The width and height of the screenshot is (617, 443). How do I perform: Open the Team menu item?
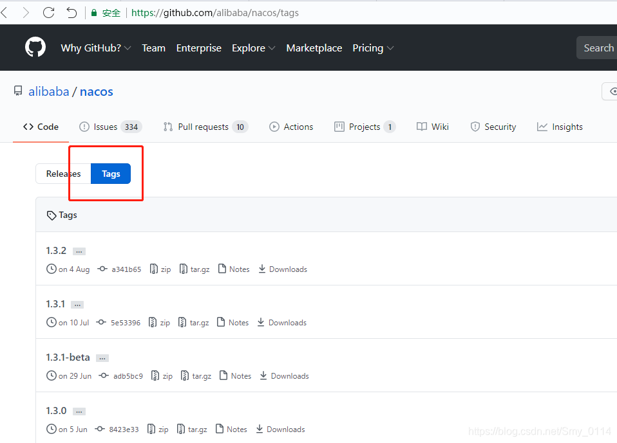[153, 48]
